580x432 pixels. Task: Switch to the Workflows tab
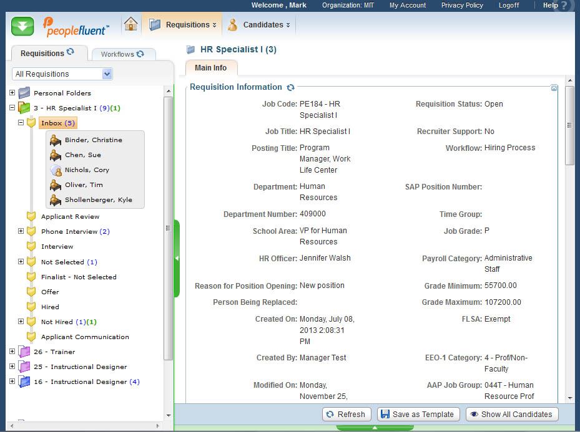click(x=122, y=54)
